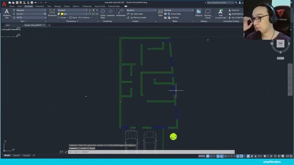Switch to Layout1 tab

coord(17,155)
